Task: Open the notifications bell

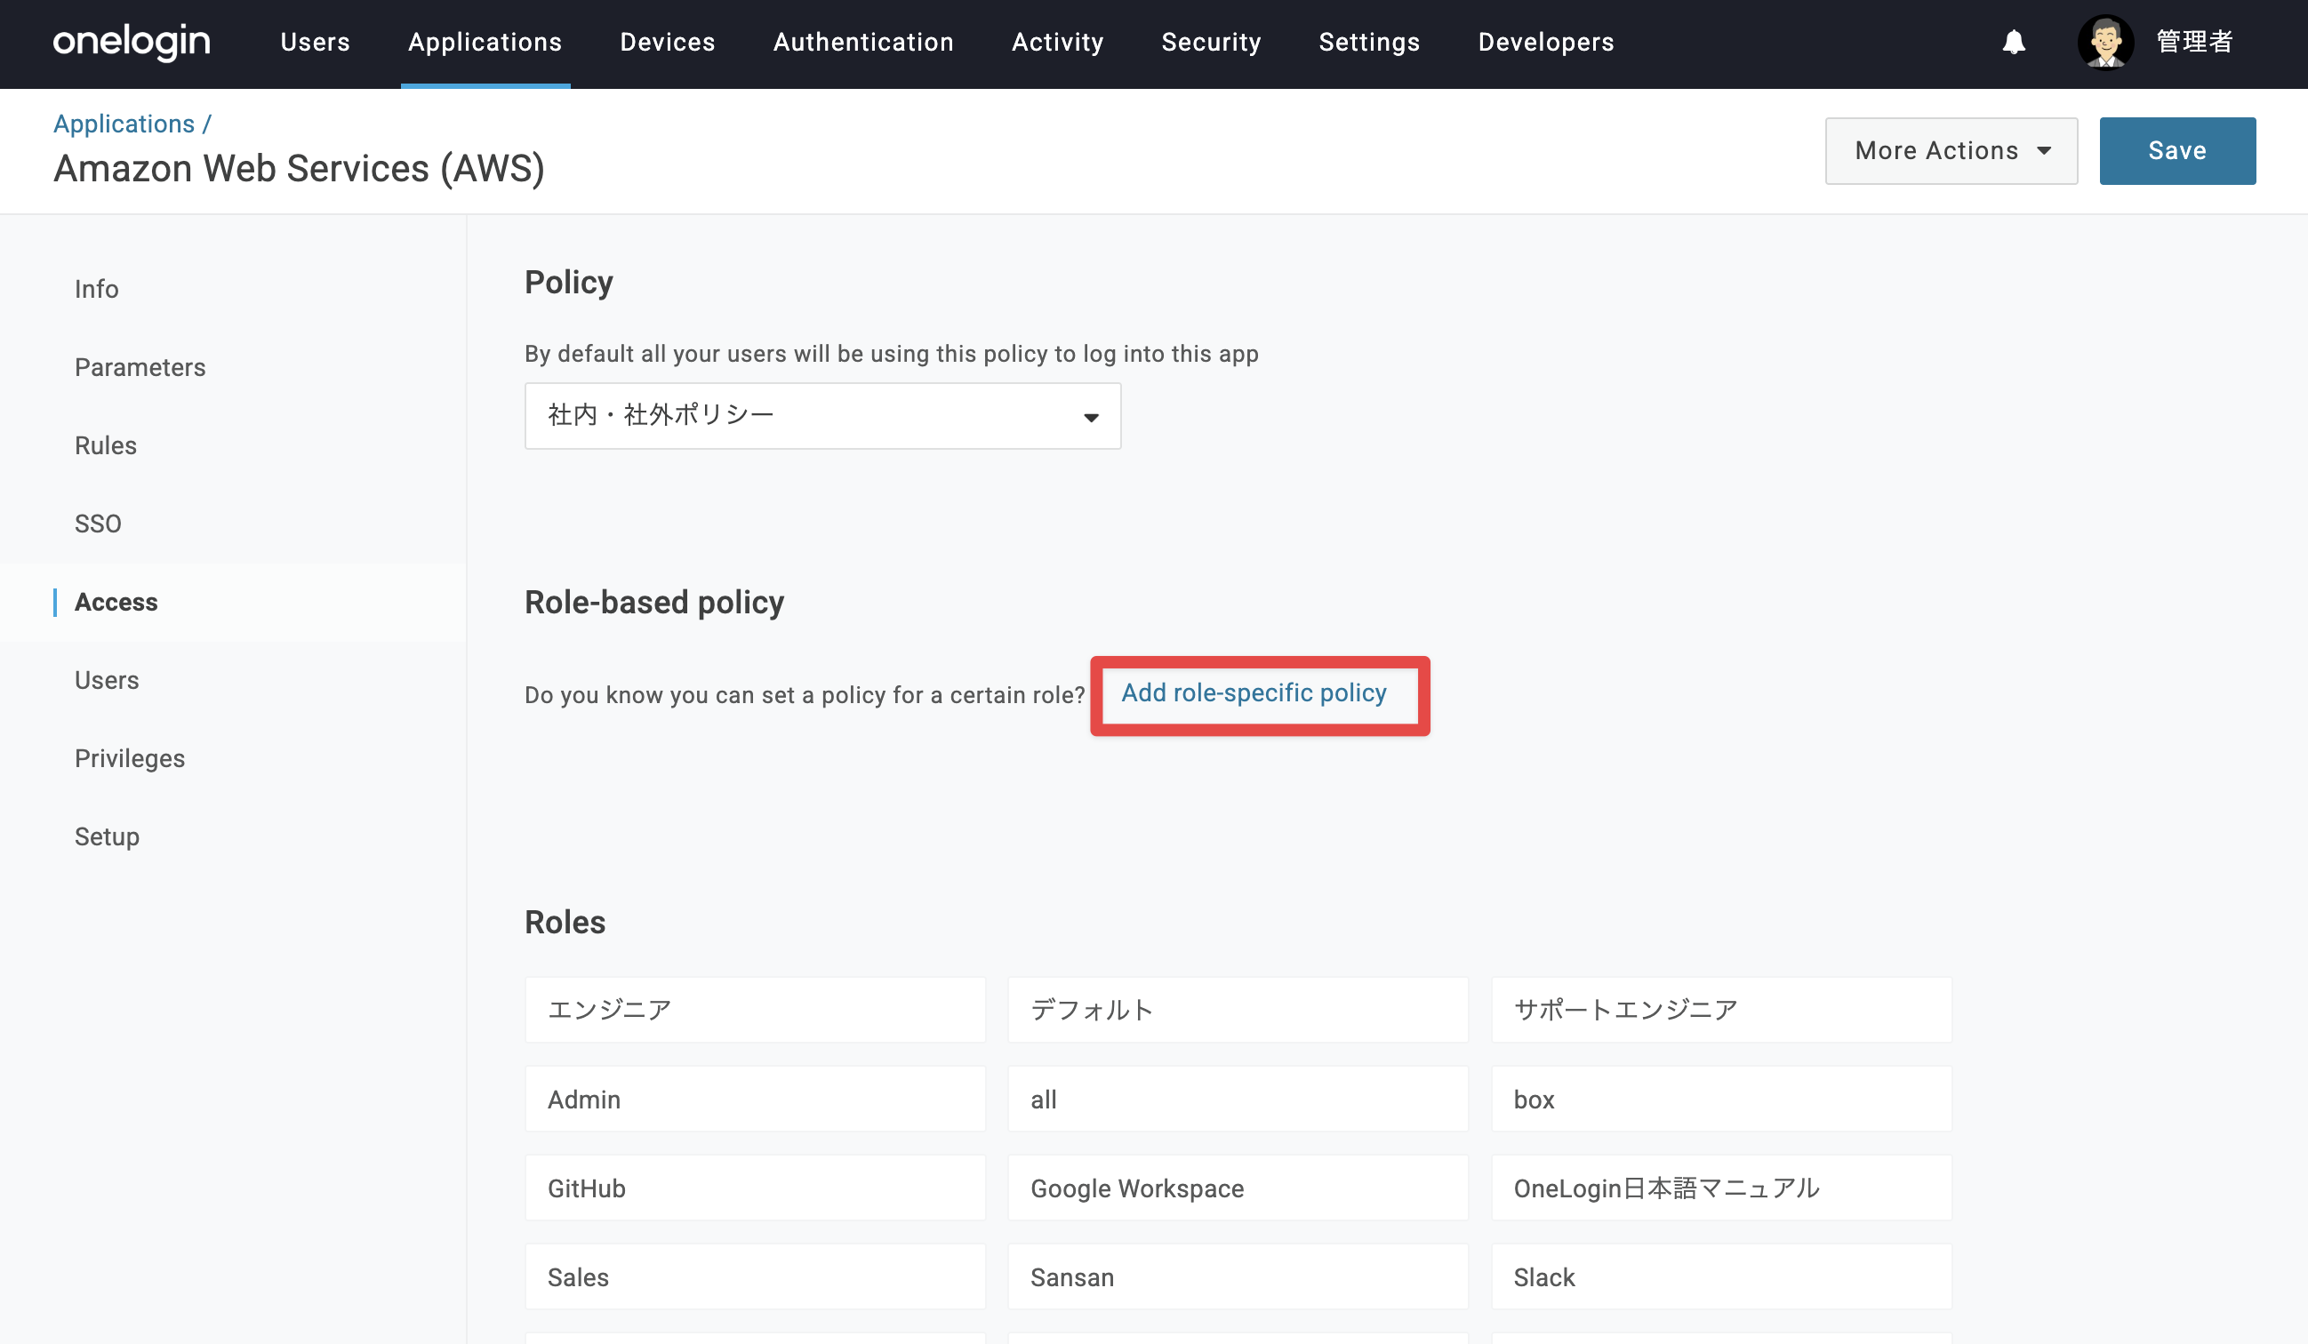Action: (2013, 42)
